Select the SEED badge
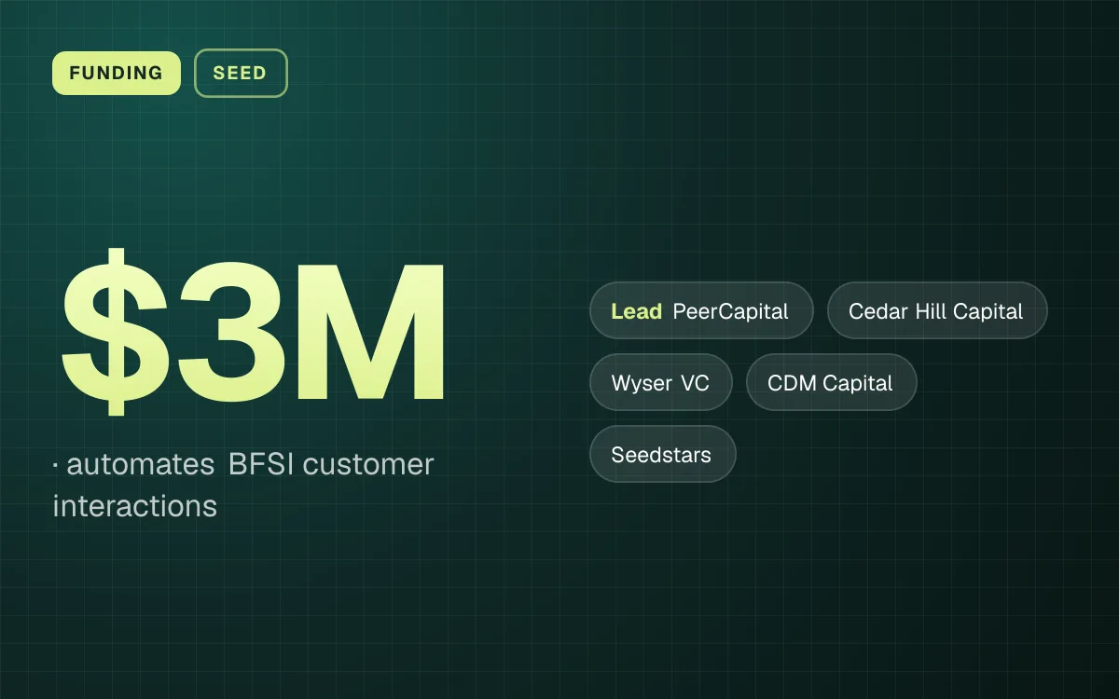 coord(241,73)
